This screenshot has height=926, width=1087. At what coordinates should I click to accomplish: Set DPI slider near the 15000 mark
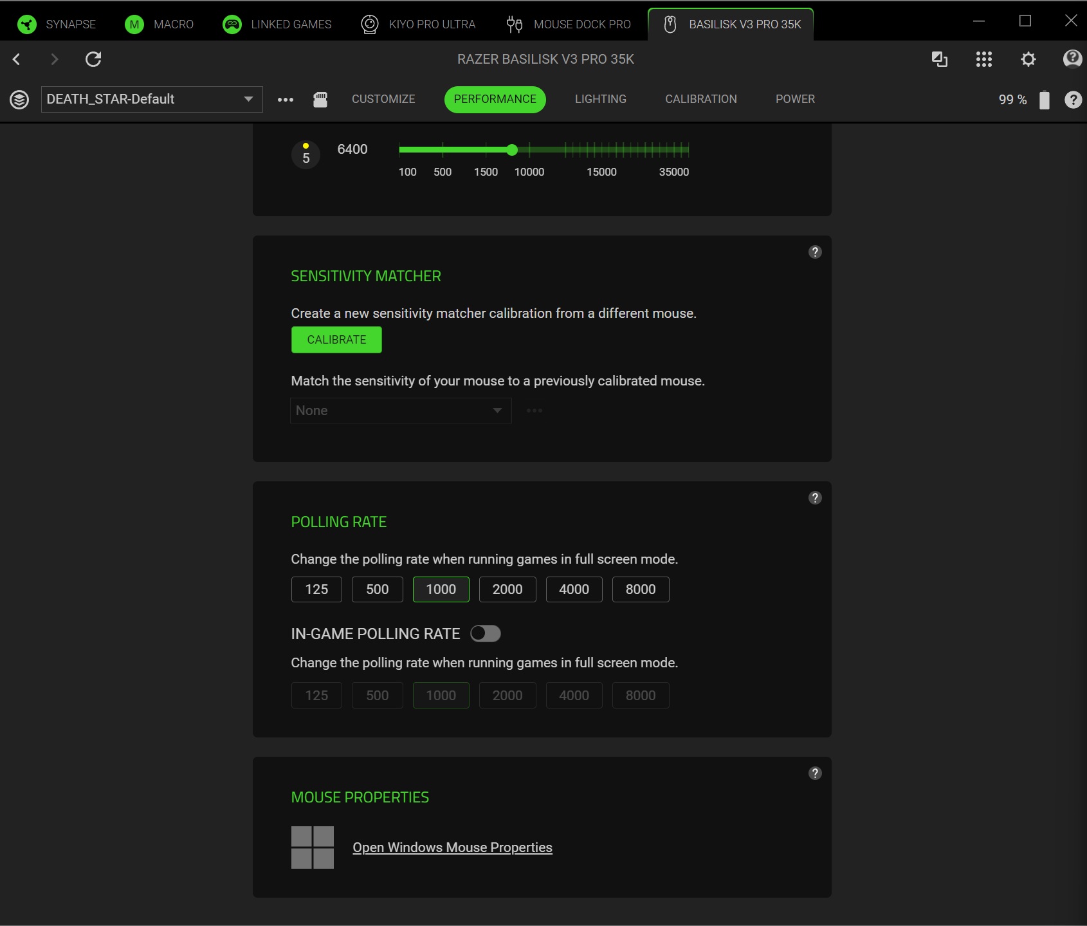[x=601, y=150]
